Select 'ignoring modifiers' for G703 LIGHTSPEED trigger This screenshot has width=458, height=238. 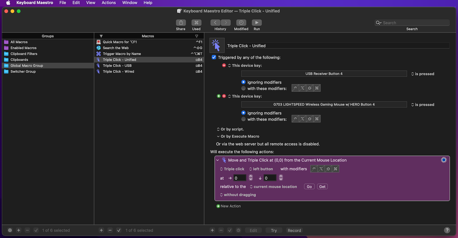[243, 113]
